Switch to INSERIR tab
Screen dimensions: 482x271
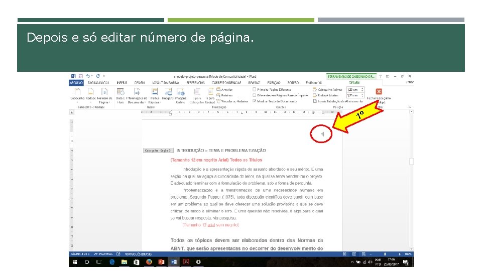pos(122,83)
